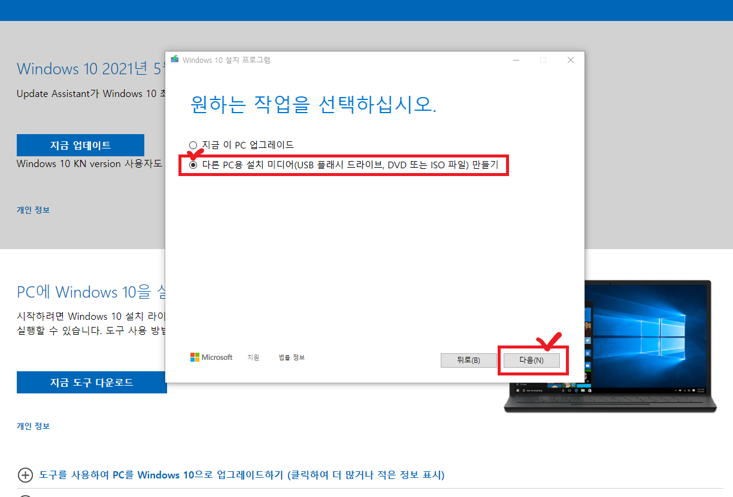
Task: Click the 지금 업데이트 button on web page
Action: pos(80,146)
